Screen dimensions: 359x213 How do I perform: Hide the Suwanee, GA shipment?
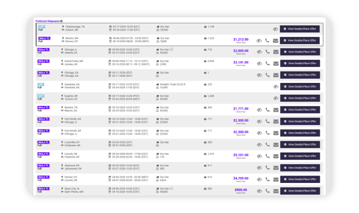pos(276,87)
